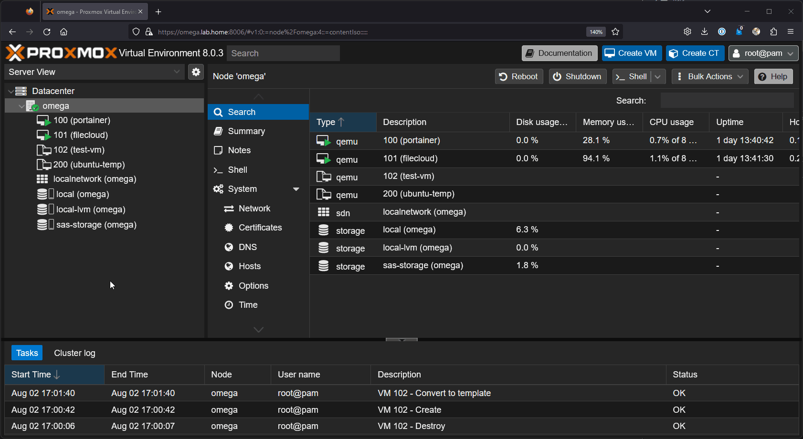Click the Firefox reload icon
The height and width of the screenshot is (439, 803).
click(x=47, y=32)
